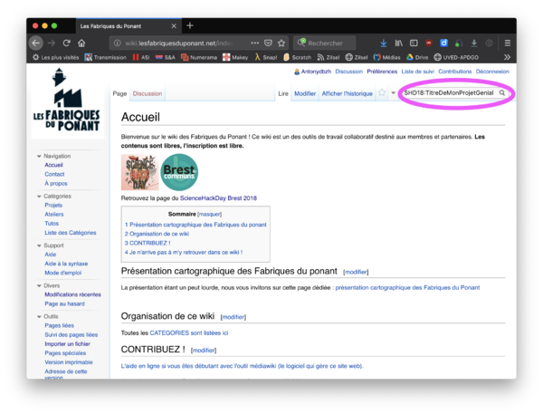Click the Déconnexion link

click(x=492, y=71)
